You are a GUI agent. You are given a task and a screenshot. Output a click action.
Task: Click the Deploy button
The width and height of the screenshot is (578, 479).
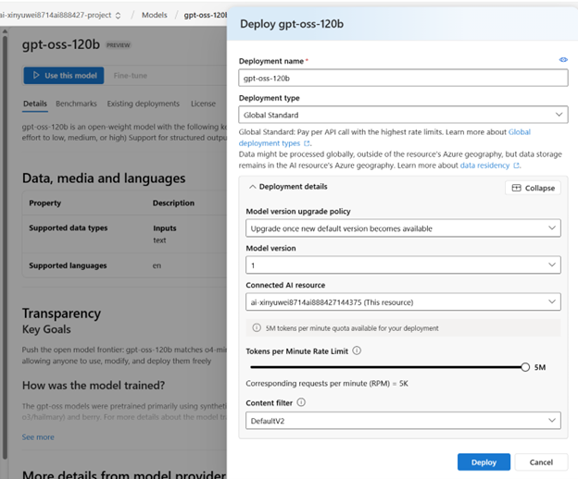[x=484, y=461]
